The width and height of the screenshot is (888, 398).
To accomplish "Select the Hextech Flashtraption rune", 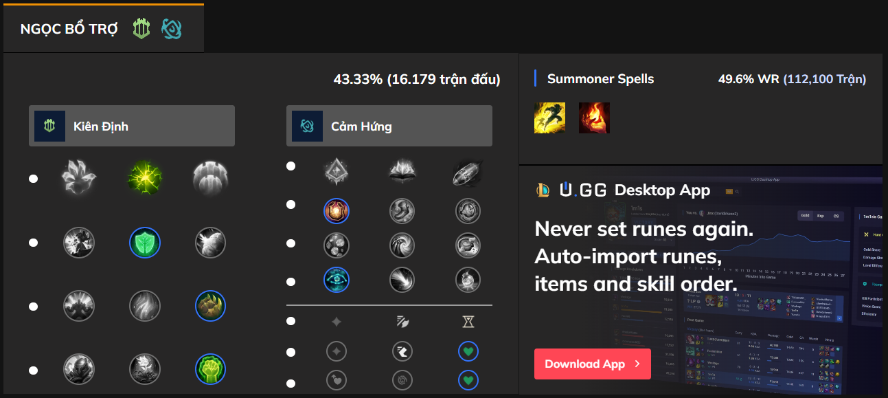I will [337, 211].
